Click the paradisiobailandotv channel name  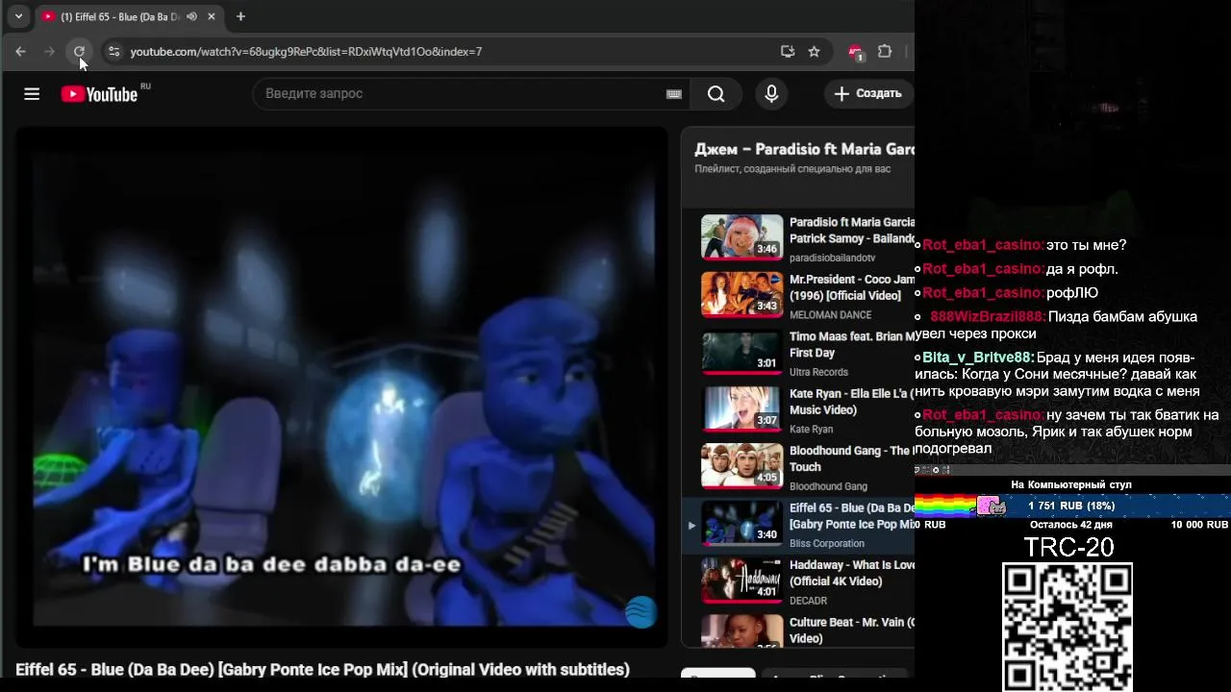pyautogui.click(x=833, y=258)
